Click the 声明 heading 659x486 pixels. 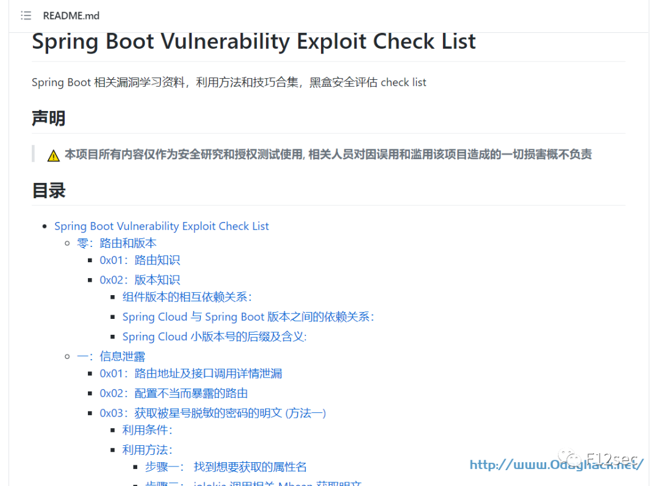pos(49,118)
